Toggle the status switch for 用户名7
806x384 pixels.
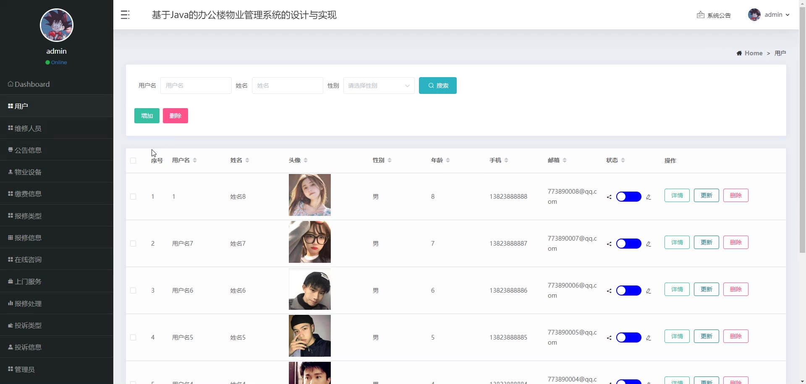pyautogui.click(x=628, y=244)
